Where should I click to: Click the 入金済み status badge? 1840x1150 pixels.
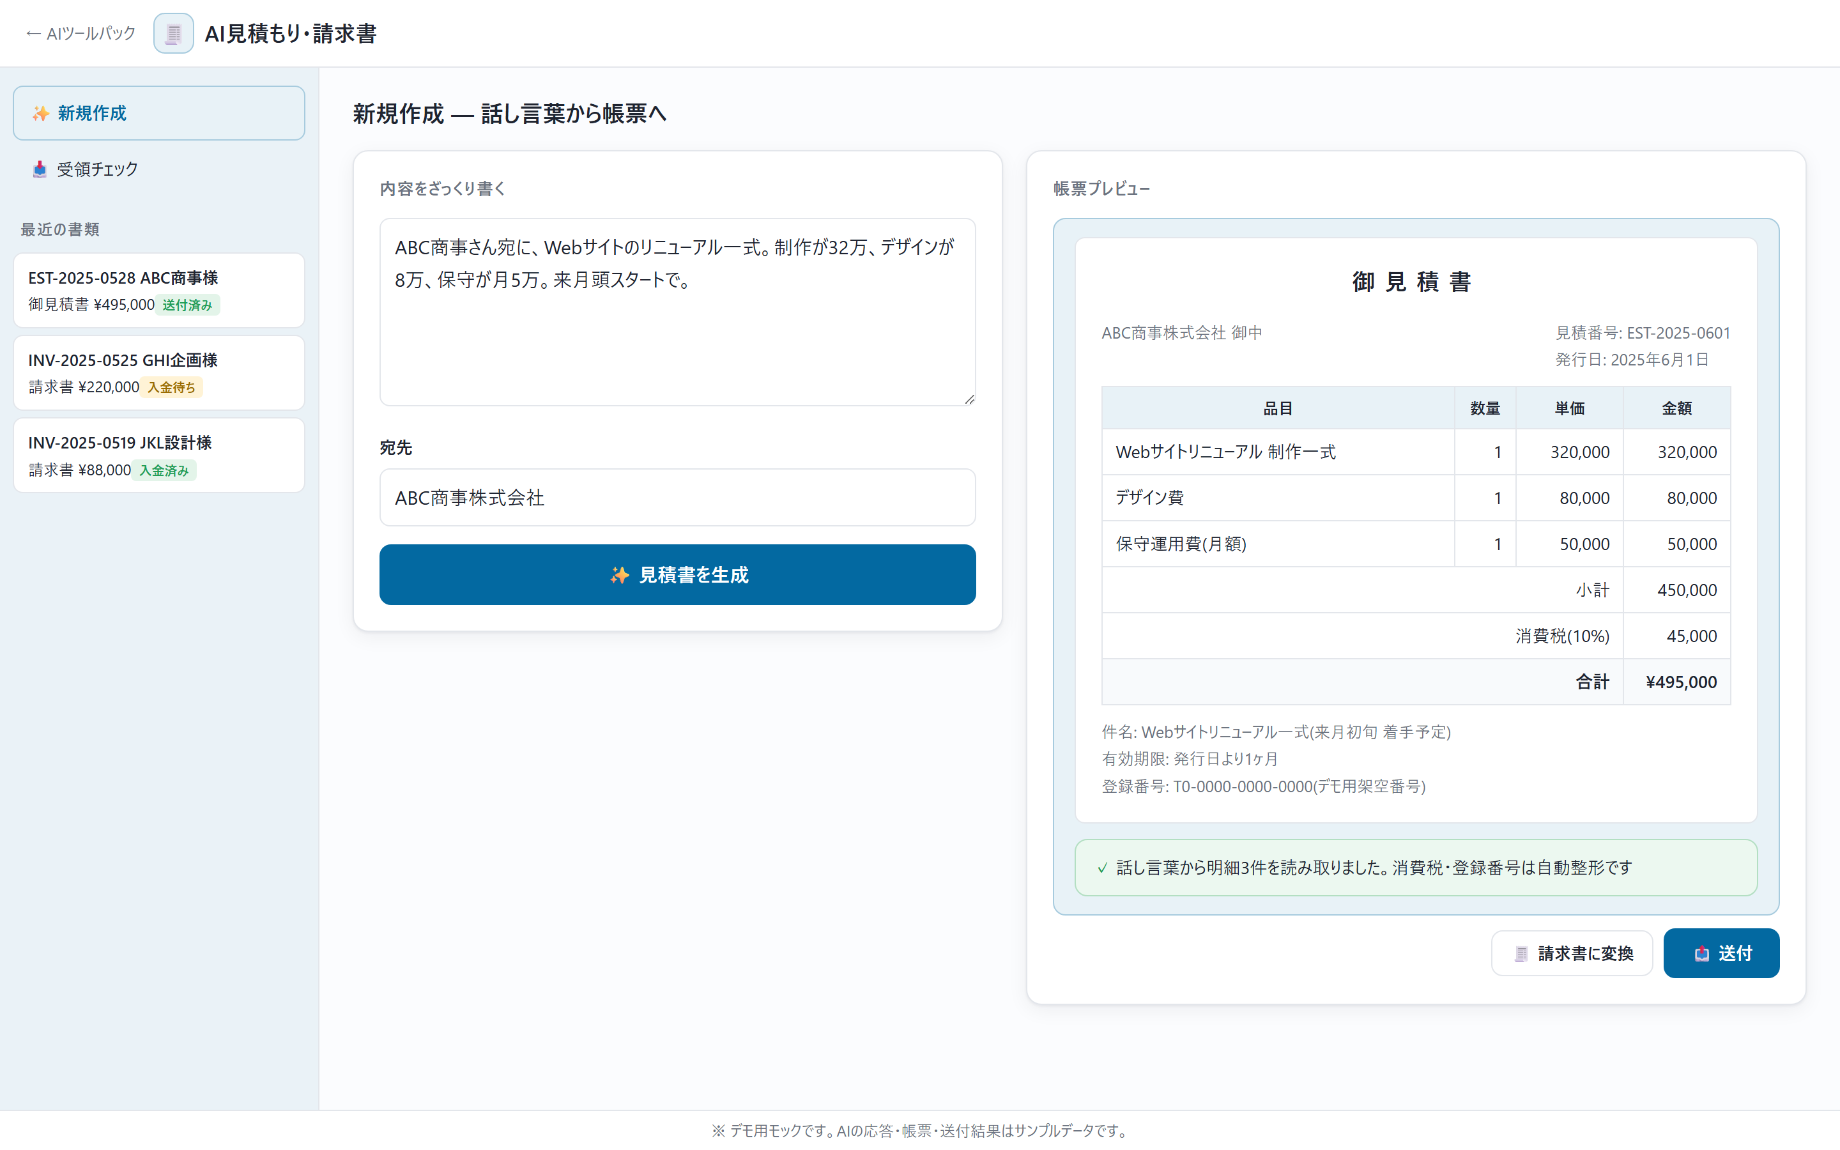coord(164,470)
